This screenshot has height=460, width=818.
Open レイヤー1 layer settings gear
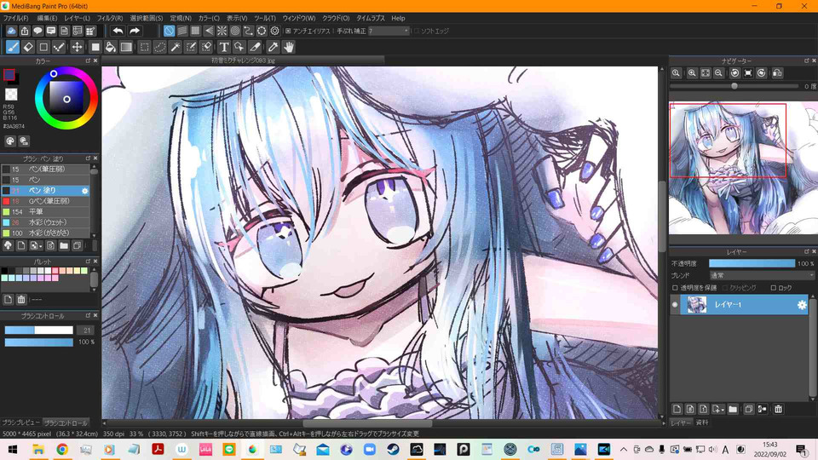click(802, 305)
